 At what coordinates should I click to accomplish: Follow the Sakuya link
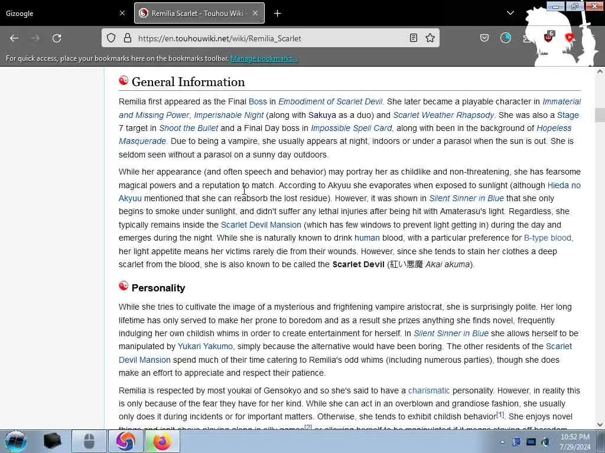point(322,115)
